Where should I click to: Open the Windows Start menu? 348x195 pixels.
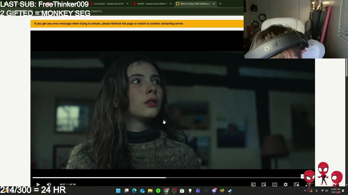[118, 191]
